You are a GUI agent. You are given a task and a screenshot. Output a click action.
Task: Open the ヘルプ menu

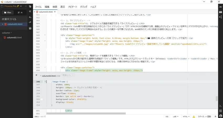pyautogui.click(x=93, y=7)
